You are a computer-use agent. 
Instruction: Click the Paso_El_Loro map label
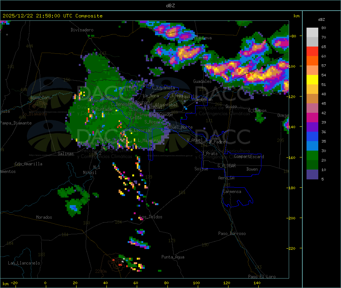point(262,277)
